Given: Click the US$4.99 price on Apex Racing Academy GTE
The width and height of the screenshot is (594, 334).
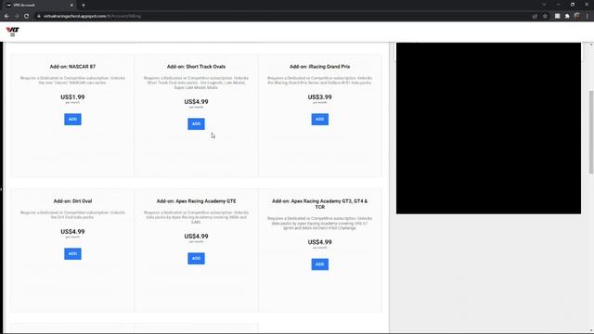Looking at the screenshot, I should click(196, 237).
